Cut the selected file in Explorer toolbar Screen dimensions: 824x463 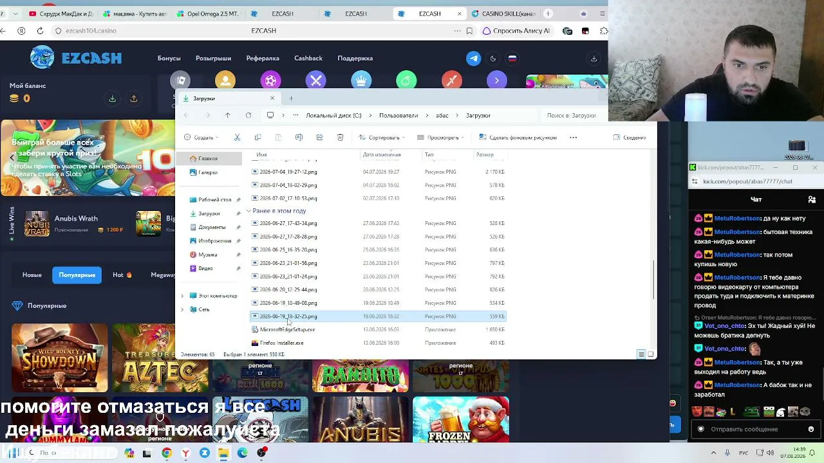(x=237, y=138)
